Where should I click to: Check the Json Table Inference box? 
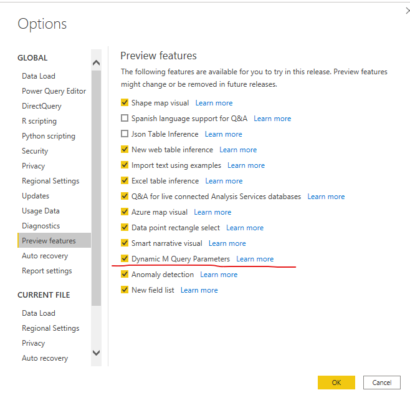125,134
